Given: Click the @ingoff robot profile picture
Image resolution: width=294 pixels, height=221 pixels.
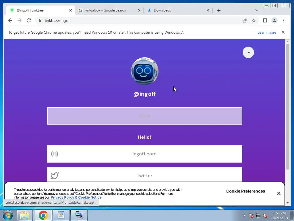Looking at the screenshot, I should [x=145, y=71].
